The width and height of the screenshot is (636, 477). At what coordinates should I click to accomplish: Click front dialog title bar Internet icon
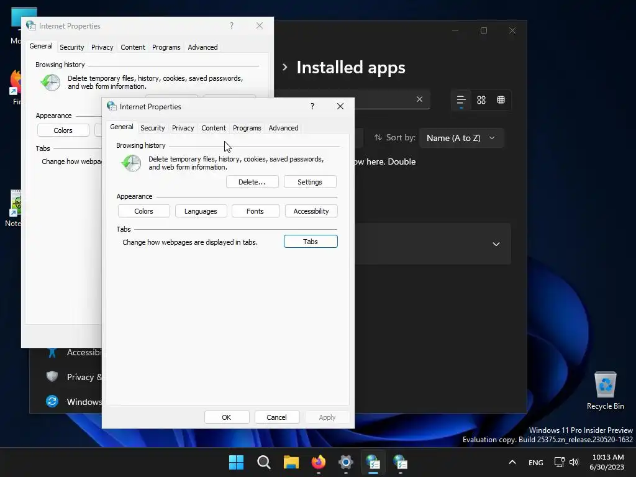(112, 106)
